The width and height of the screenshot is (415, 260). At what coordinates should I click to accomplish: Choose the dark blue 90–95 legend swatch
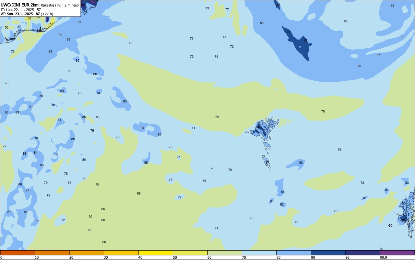pyautogui.click(x=328, y=253)
